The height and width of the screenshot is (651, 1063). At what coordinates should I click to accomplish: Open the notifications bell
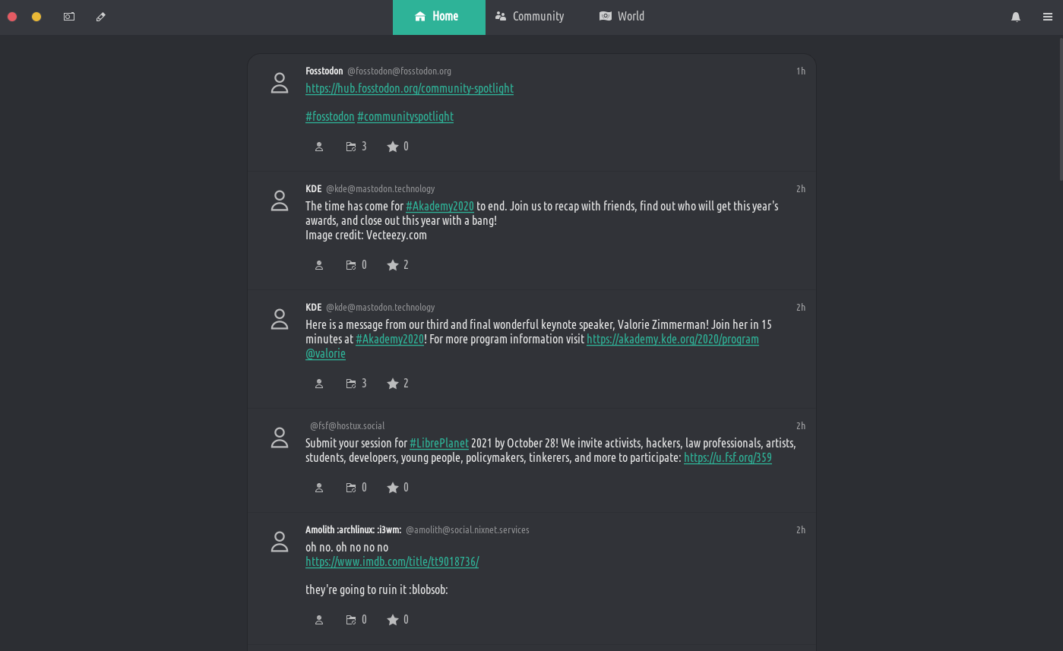(x=1016, y=17)
